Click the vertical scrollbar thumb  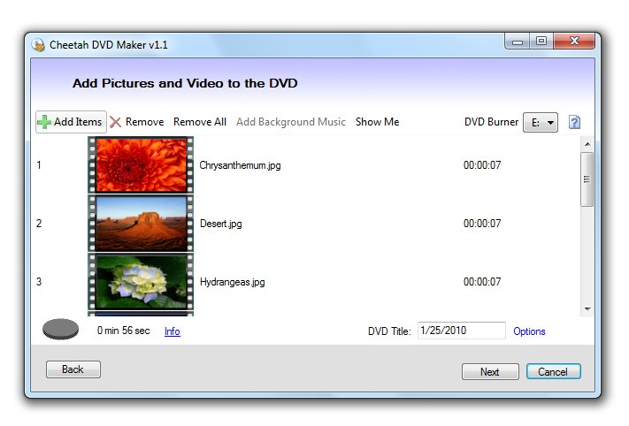[x=587, y=179]
